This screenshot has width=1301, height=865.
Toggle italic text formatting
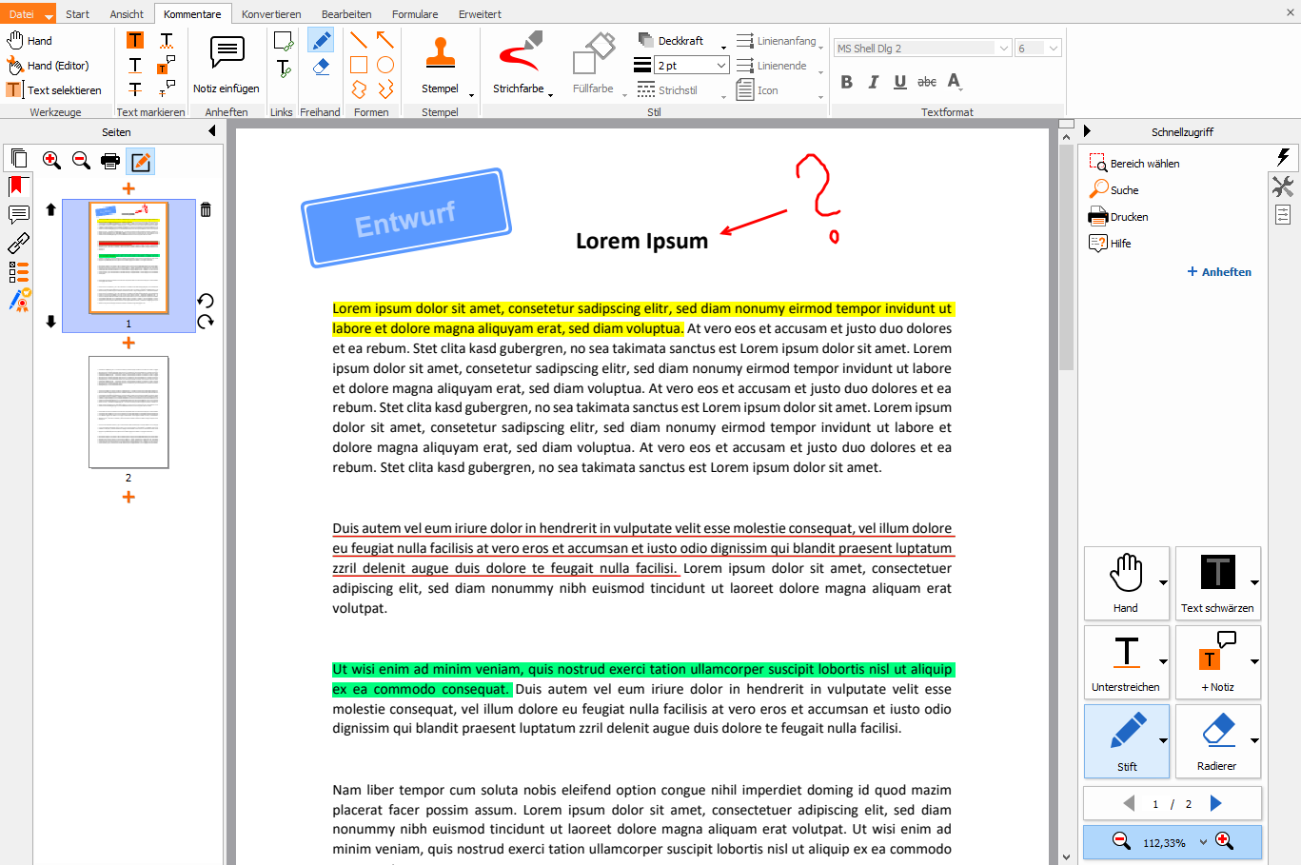point(873,82)
